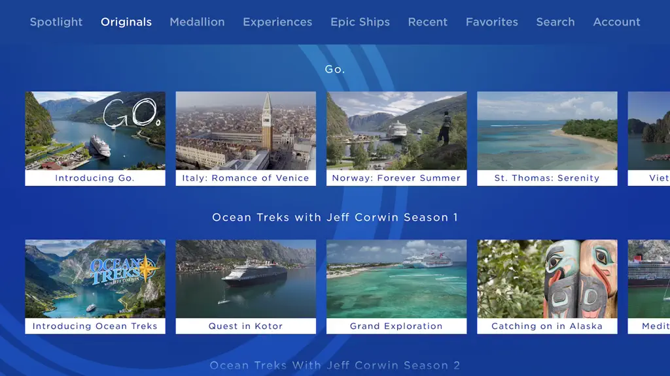The width and height of the screenshot is (670, 376).
Task: Play the Introducing Ocean Treks thumbnail
Action: point(95,279)
